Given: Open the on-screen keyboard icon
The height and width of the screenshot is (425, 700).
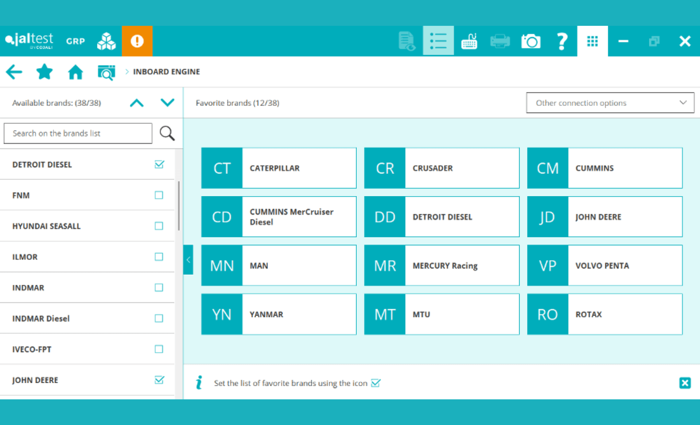Looking at the screenshot, I should point(469,41).
